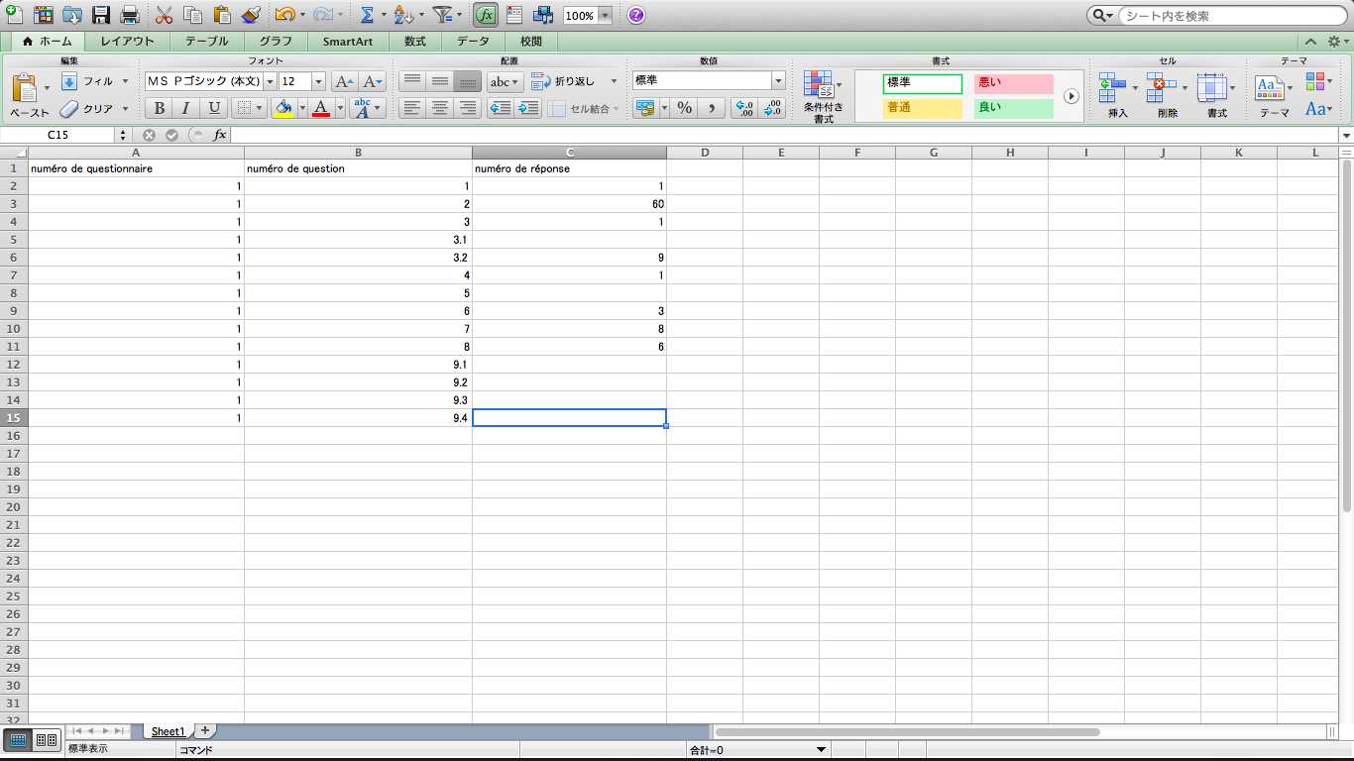
Task: Click the paste clipboard icon in top toolbar
Action: click(222, 15)
